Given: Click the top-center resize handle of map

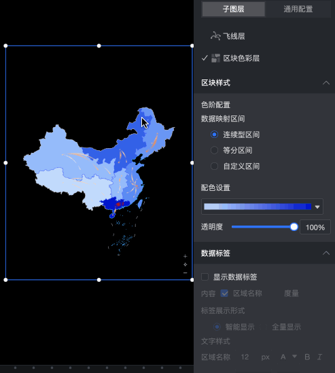Looking at the screenshot, I should pos(99,46).
